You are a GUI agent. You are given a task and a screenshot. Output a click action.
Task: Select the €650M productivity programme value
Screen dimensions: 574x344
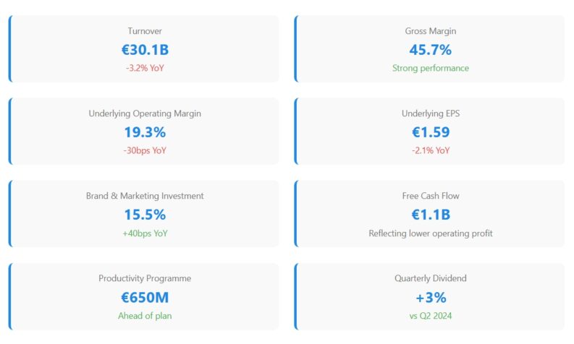click(x=145, y=297)
